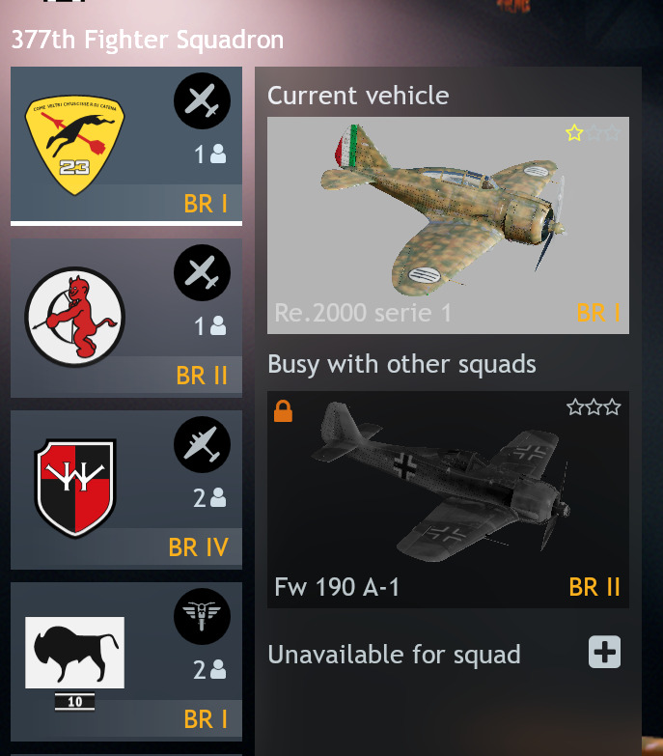Click the empty star rating on Fw 190
Image resolution: width=663 pixels, height=756 pixels.
(x=594, y=406)
